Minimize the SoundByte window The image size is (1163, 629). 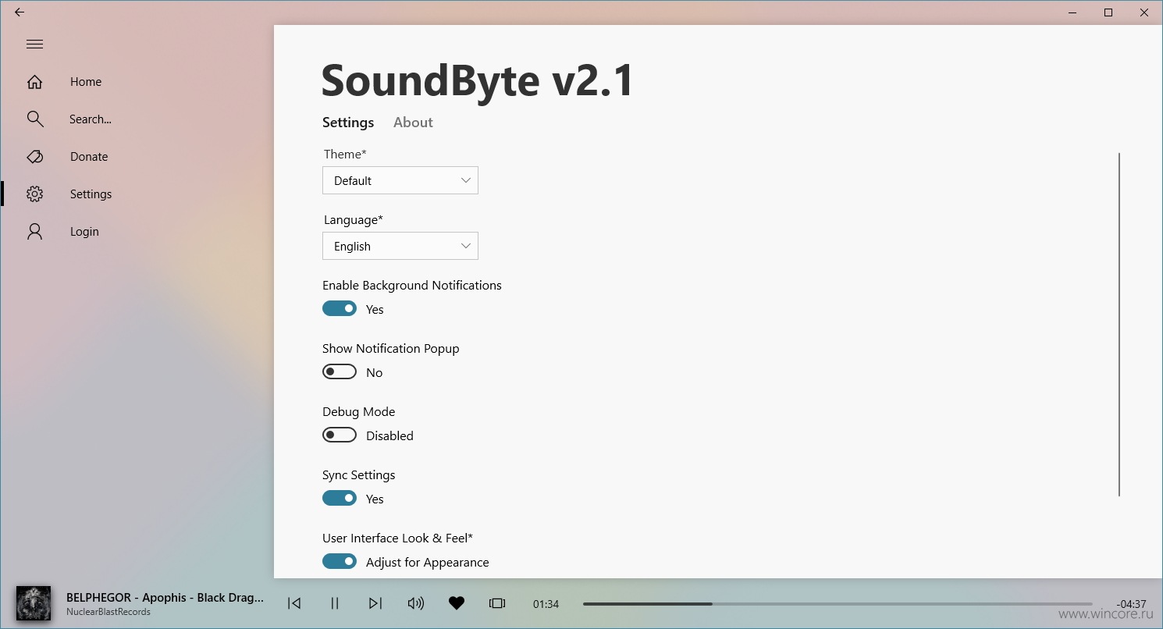tap(1073, 12)
